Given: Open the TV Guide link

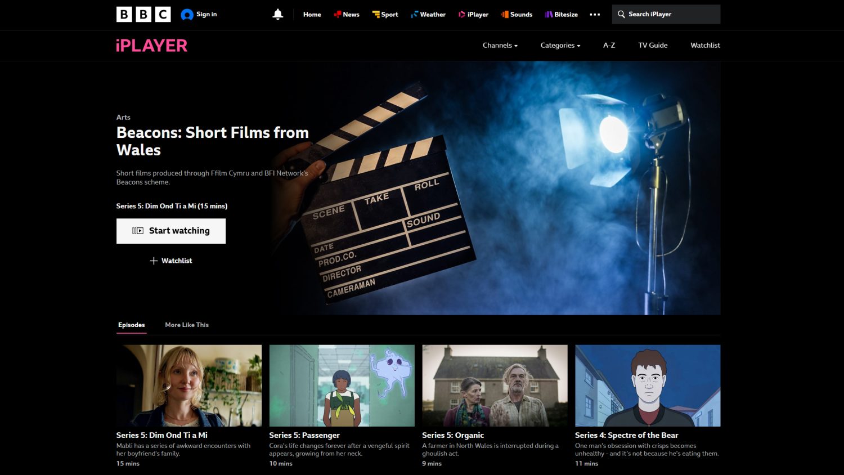Looking at the screenshot, I should pos(653,46).
